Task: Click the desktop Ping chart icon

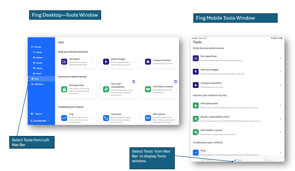Action: pyautogui.click(x=64, y=118)
